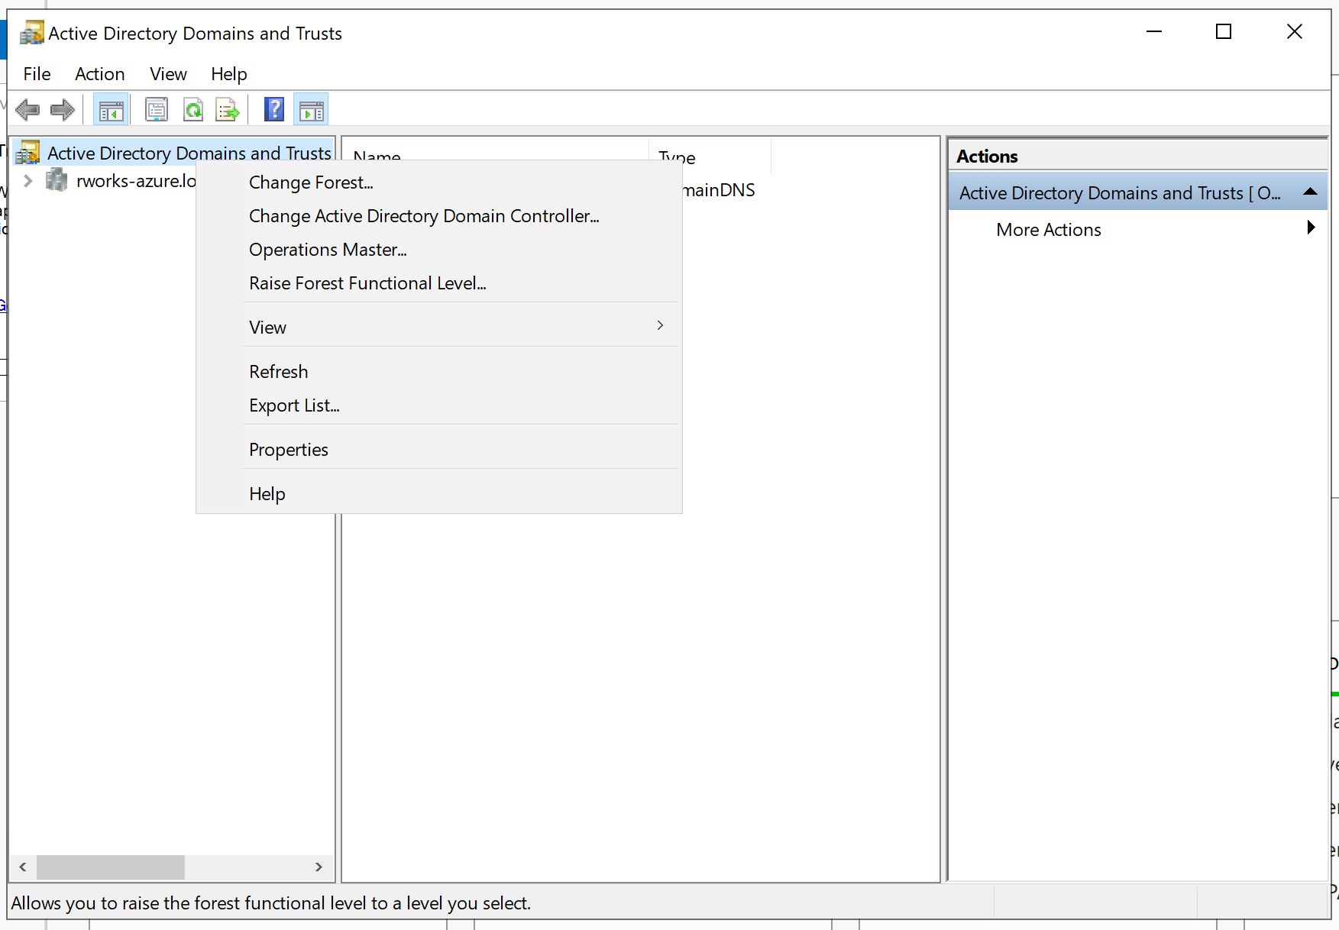Click More Actions in the Actions pane
Screen dimensions: 1339x930
coord(1048,230)
